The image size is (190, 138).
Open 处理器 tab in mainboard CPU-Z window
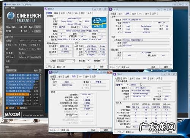113,14
